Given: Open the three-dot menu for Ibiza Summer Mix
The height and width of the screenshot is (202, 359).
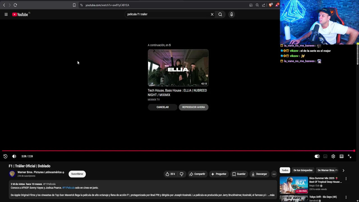Looking at the screenshot, I should point(346,179).
